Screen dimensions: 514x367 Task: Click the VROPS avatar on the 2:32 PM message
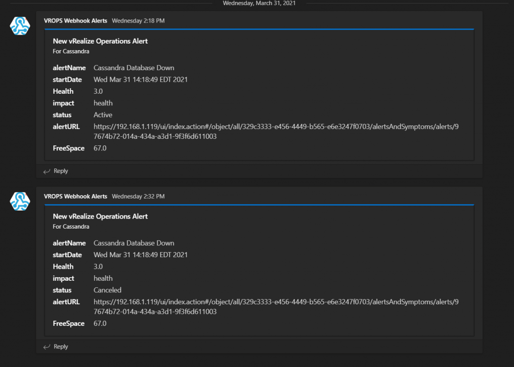pyautogui.click(x=20, y=202)
